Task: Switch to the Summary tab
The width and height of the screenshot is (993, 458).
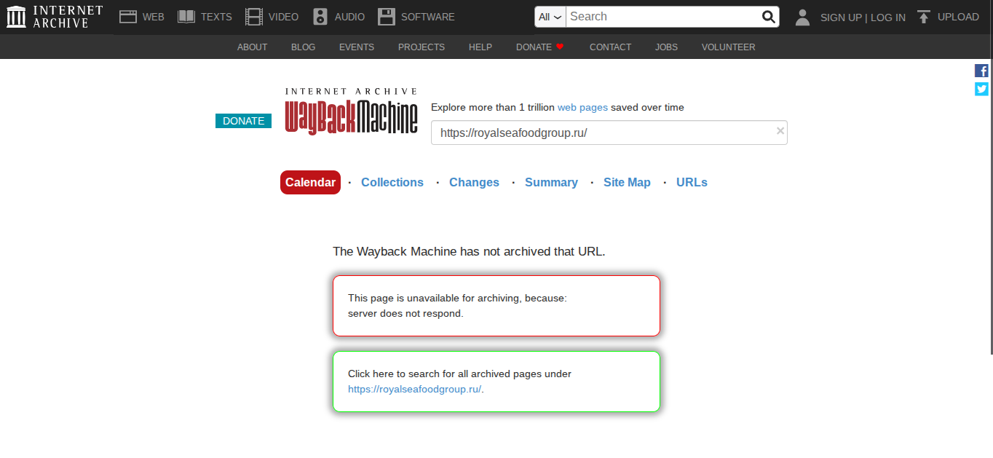Action: pyautogui.click(x=551, y=182)
